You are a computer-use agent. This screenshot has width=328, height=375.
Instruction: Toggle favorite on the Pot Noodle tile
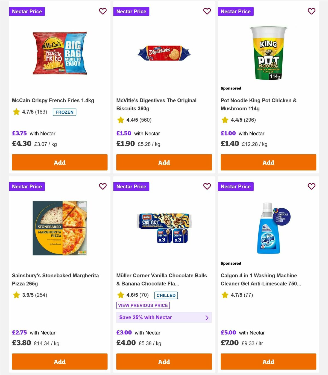click(x=311, y=11)
